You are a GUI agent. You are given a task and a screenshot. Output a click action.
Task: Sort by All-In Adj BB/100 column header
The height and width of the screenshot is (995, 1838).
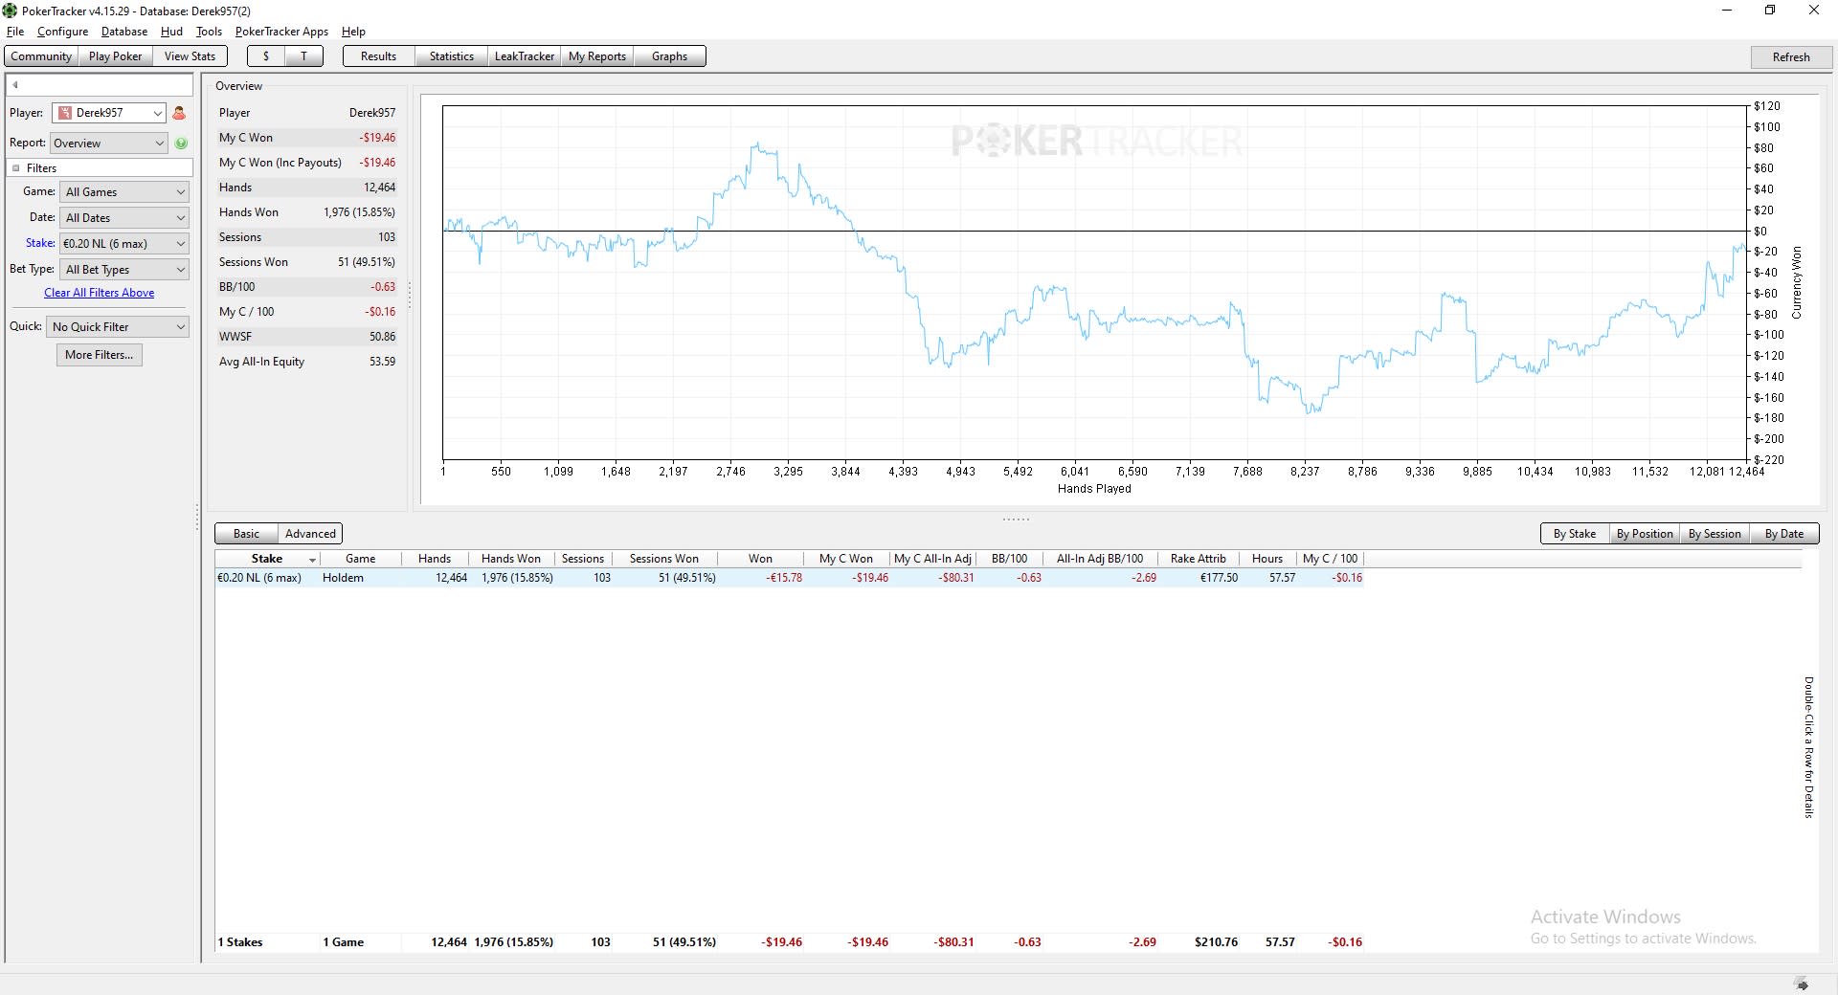1100,559
